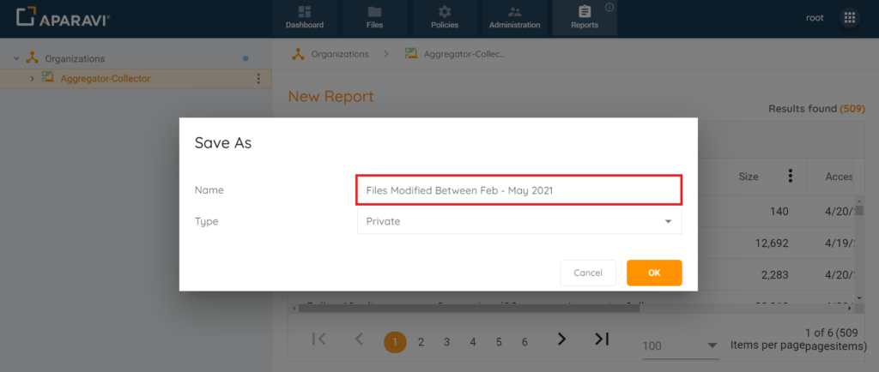The width and height of the screenshot is (879, 372).
Task: Open the Administration section
Action: [x=515, y=18]
